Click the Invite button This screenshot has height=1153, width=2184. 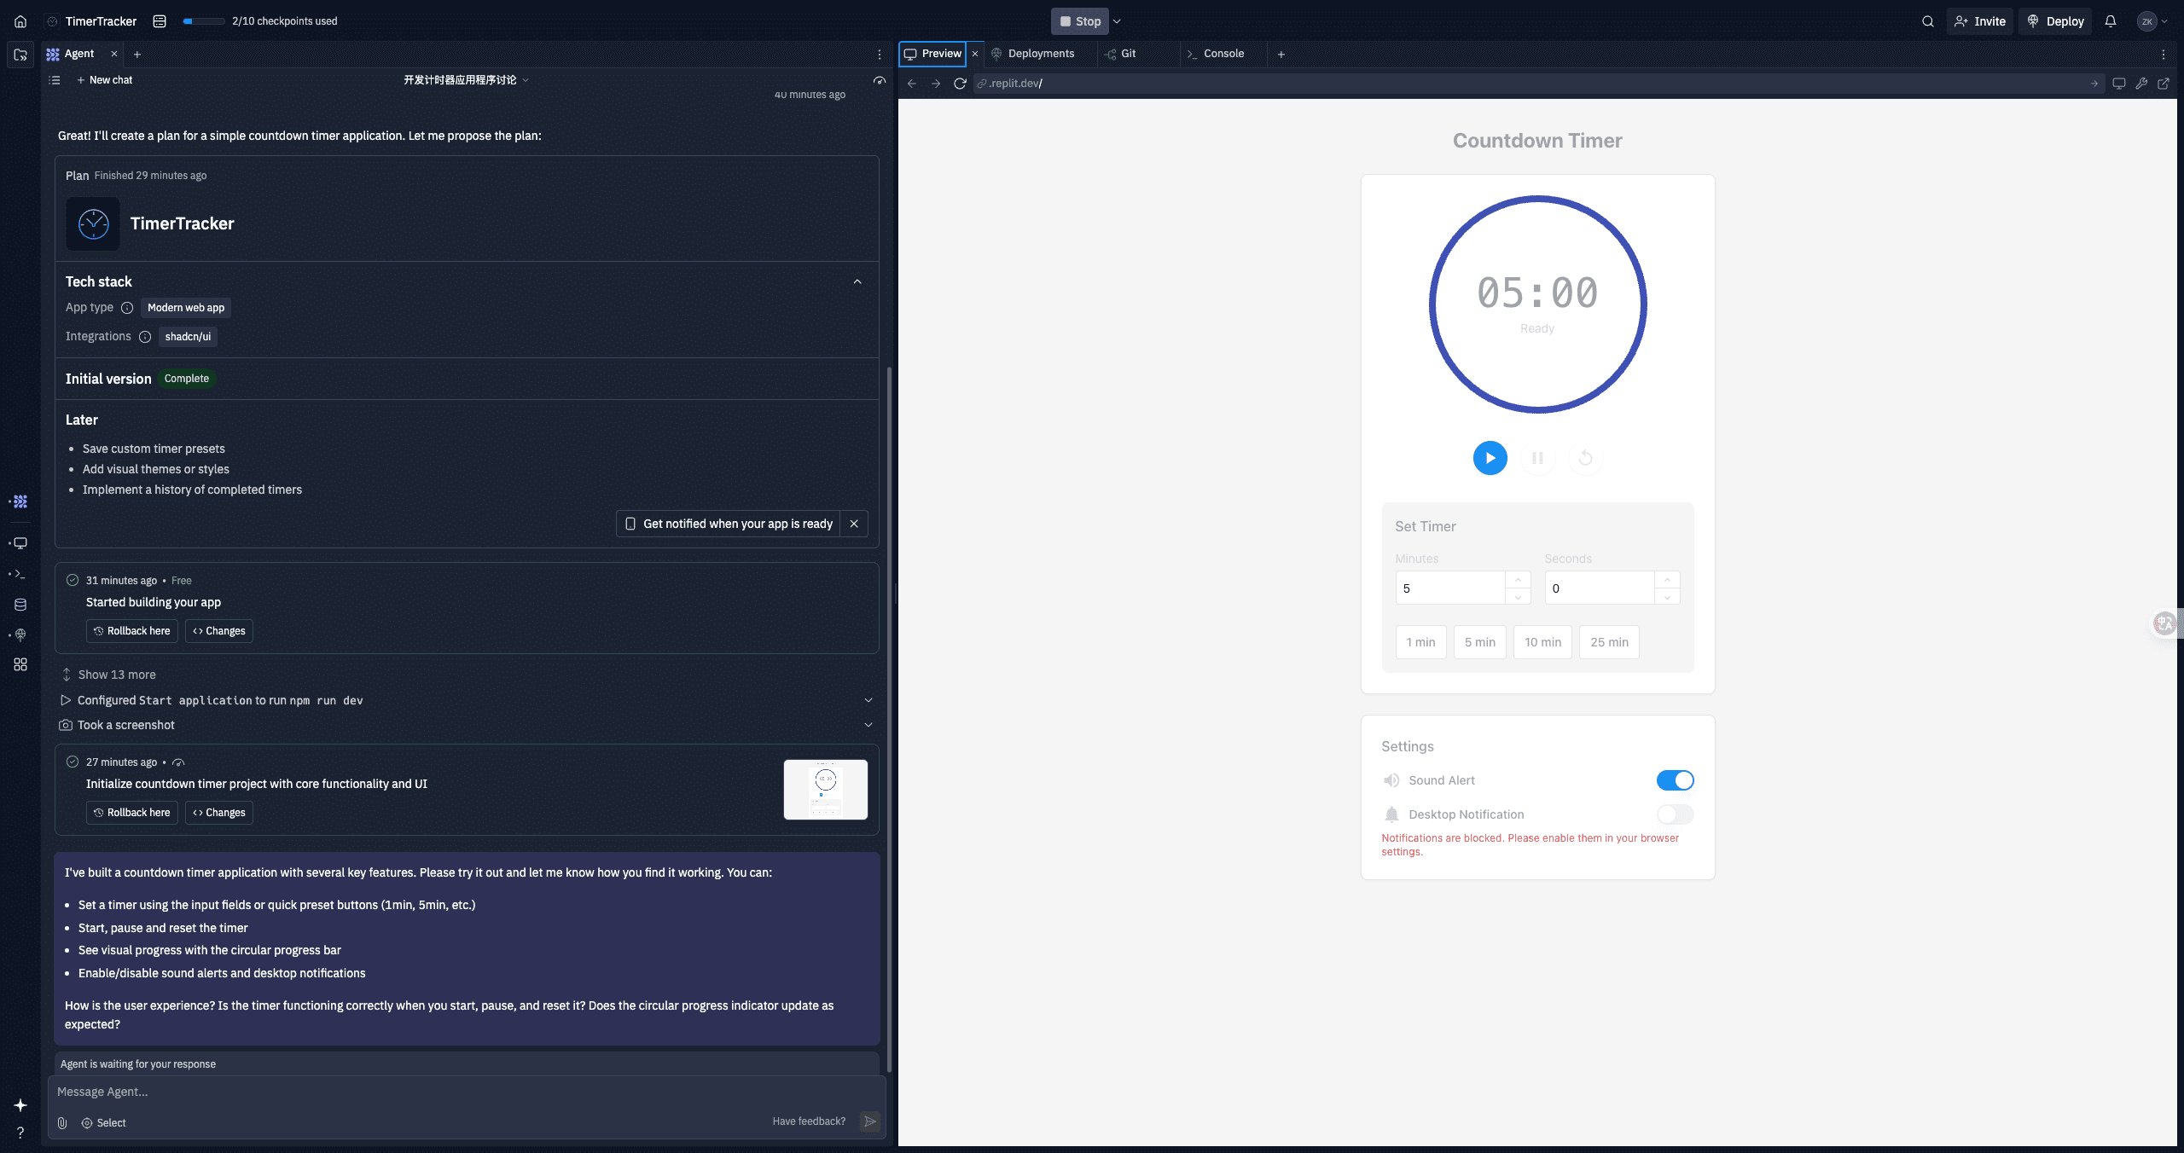click(1979, 21)
